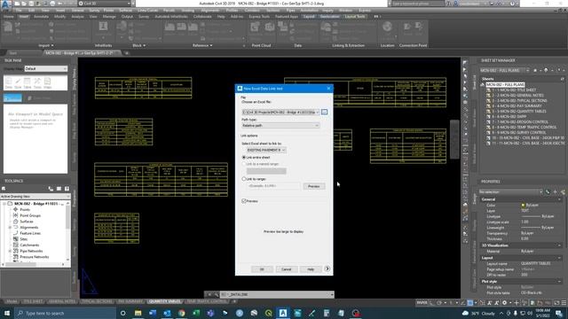Select Catchments in Toolspace tree
The height and width of the screenshot is (319, 568).
pyautogui.click(x=29, y=245)
